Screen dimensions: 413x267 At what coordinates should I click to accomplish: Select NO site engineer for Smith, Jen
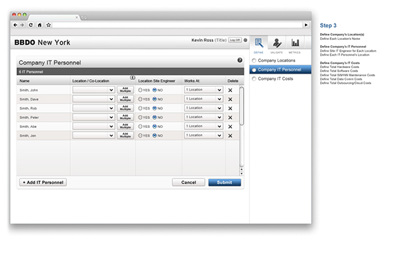[155, 136]
